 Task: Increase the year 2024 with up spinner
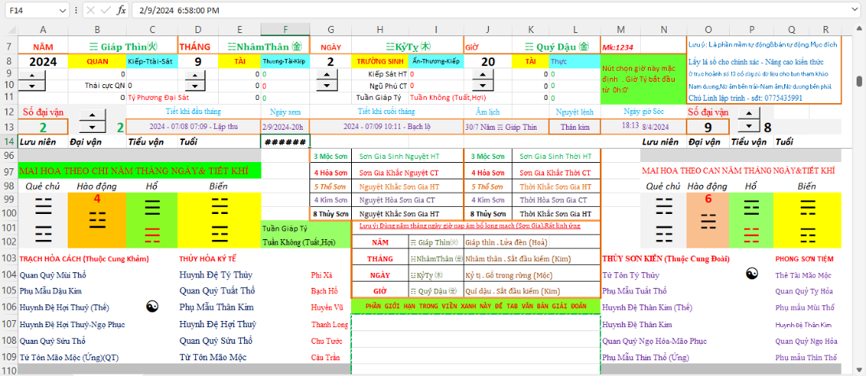point(31,75)
